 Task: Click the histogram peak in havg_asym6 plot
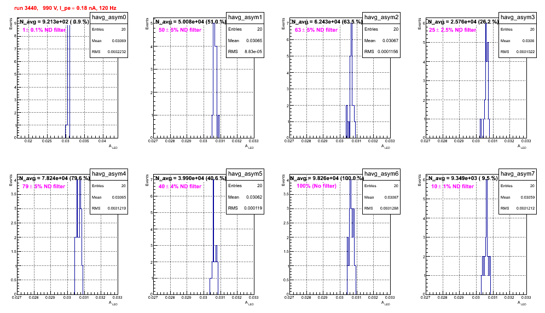pos(350,180)
